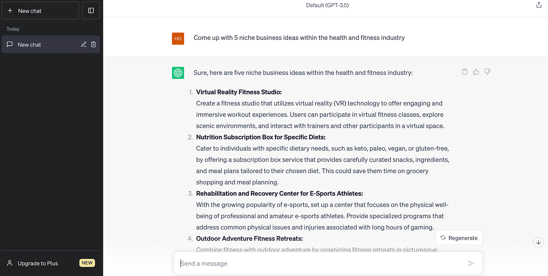The image size is (548, 276).
Task: Open Upgrade to Plus
Action: coord(38,263)
